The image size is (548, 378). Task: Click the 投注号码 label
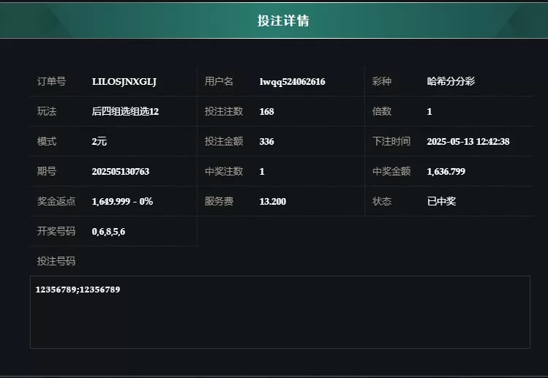pos(56,261)
